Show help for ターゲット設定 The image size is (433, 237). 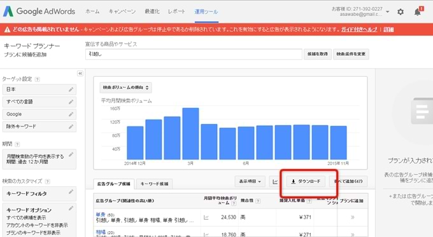click(x=38, y=79)
